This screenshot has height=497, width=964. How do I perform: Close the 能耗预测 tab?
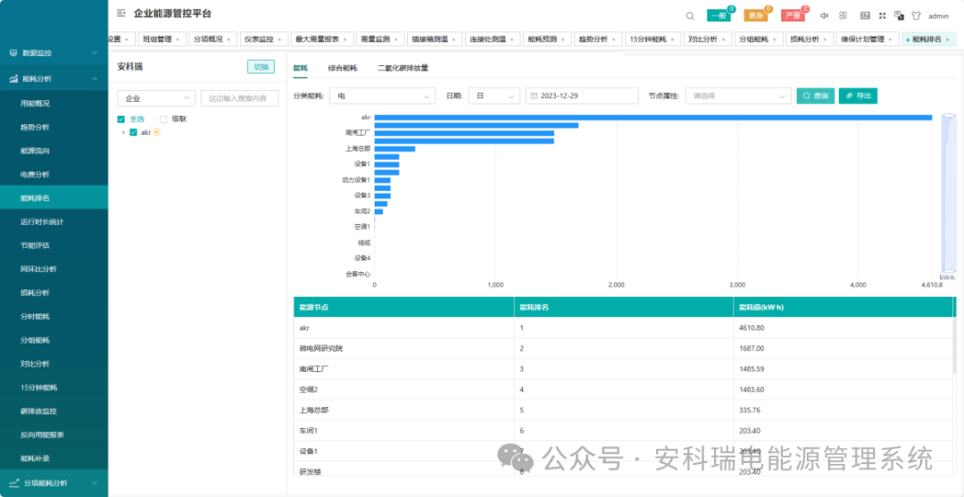562,39
